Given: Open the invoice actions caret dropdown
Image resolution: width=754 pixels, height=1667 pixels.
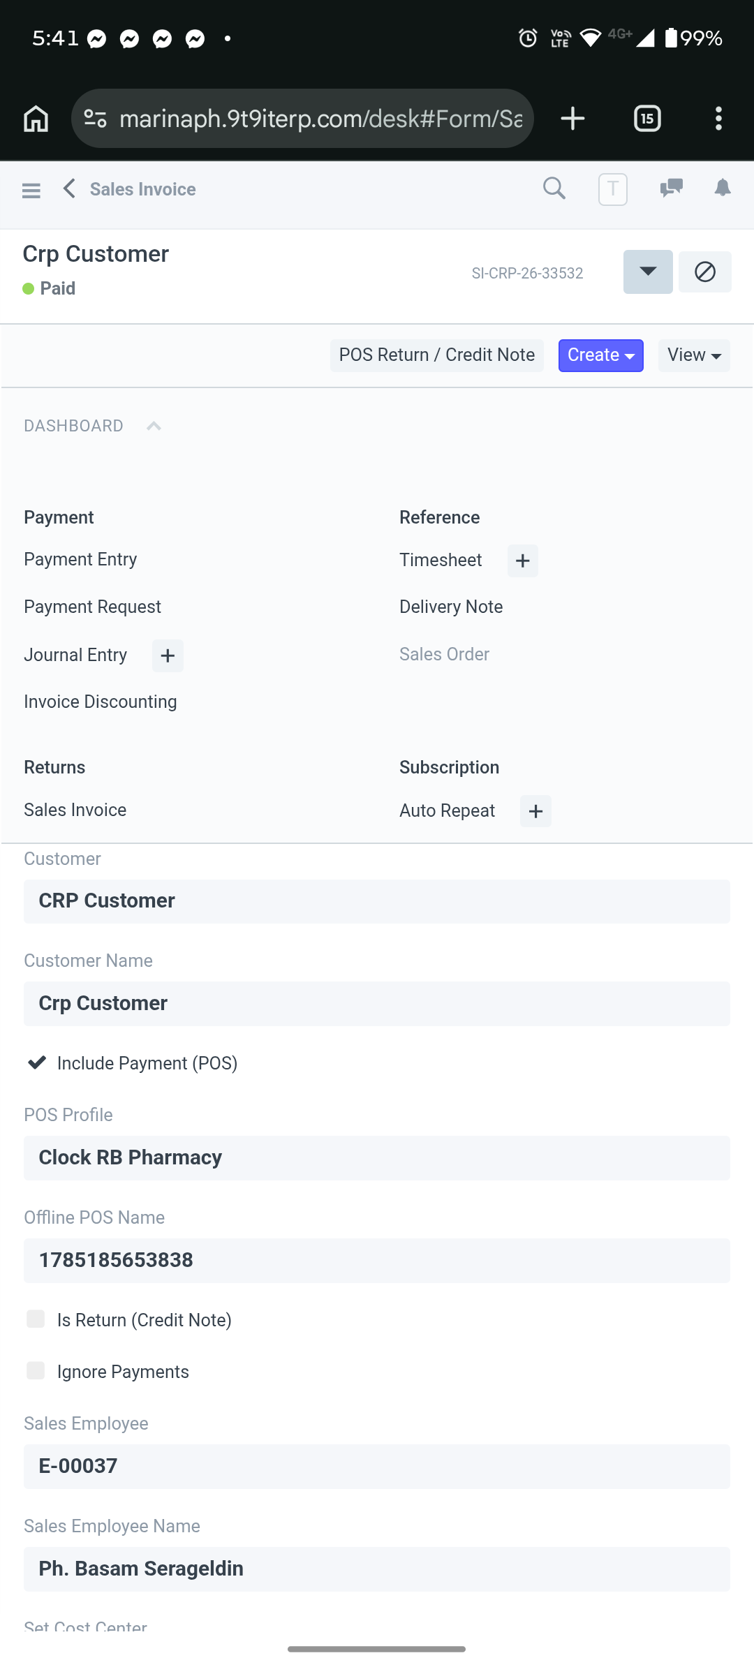Looking at the screenshot, I should pyautogui.click(x=648, y=272).
